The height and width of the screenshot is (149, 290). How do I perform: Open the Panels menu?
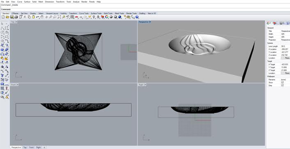click(92, 2)
